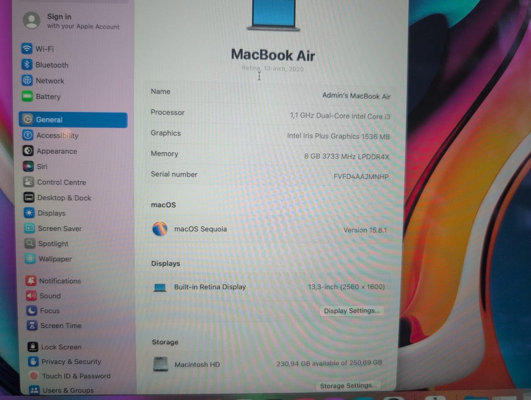Click the Display Settings... button
The height and width of the screenshot is (400, 531).
tap(352, 310)
